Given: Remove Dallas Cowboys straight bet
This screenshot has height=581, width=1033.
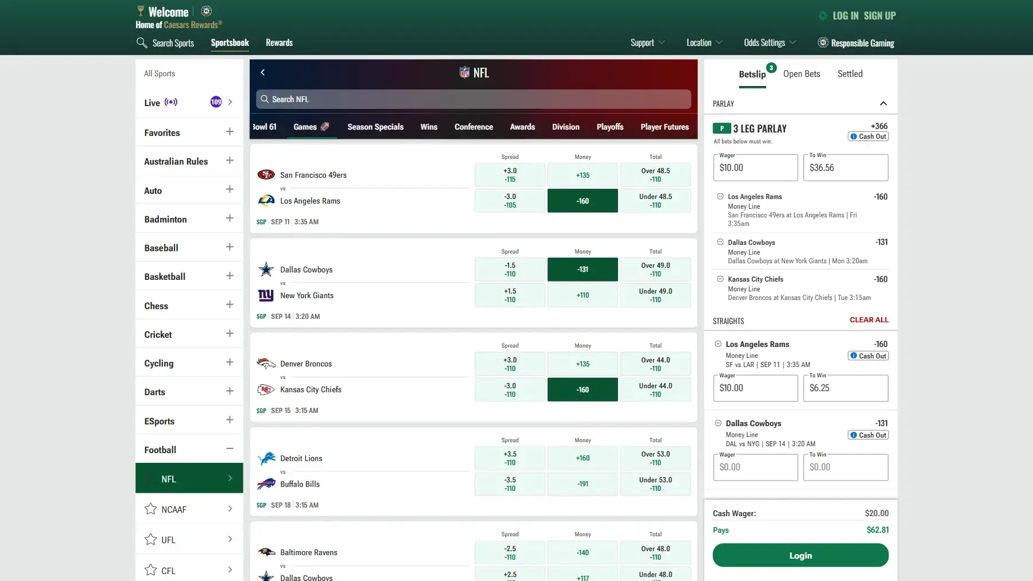Looking at the screenshot, I should click(718, 423).
